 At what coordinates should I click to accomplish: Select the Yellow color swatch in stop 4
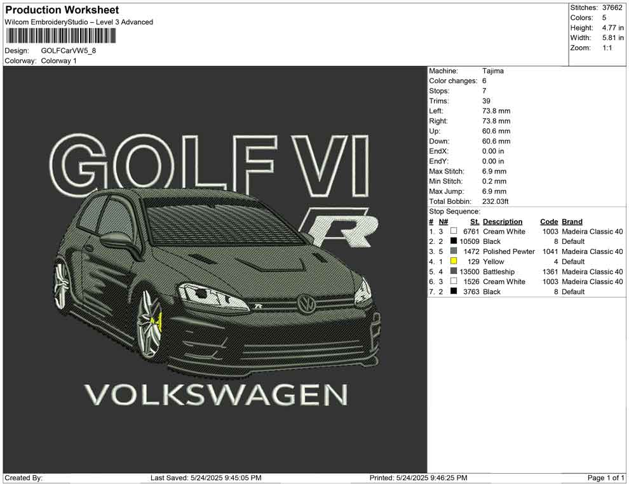coord(454,262)
